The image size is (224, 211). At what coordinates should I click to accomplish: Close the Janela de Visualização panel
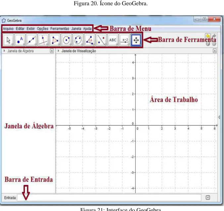tap(215, 51)
